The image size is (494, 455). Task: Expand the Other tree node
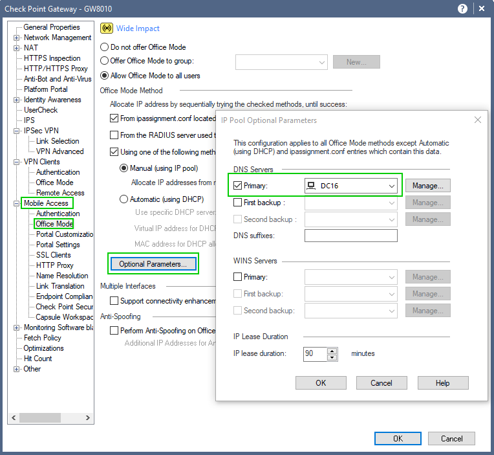pos(16,369)
